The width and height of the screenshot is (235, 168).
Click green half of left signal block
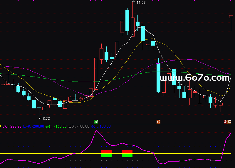[x=106, y=155]
